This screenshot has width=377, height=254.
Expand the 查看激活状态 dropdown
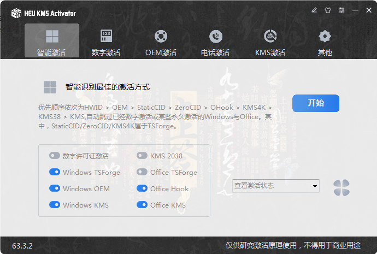coord(276,186)
